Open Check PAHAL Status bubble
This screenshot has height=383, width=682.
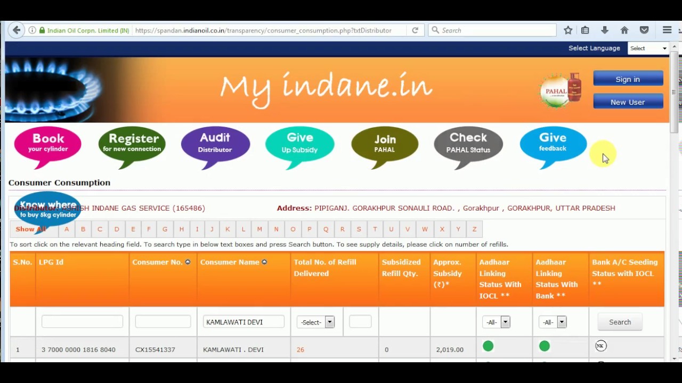click(468, 147)
